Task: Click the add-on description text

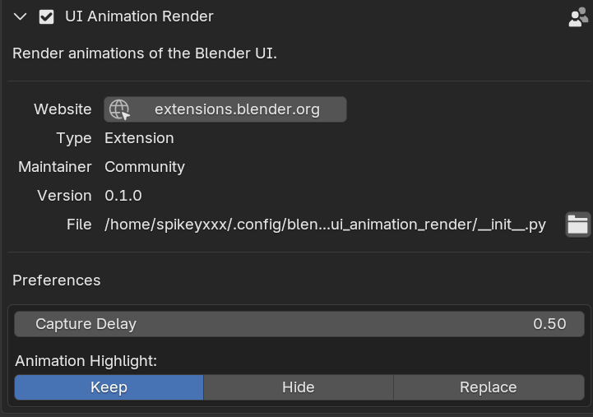Action: 144,53
